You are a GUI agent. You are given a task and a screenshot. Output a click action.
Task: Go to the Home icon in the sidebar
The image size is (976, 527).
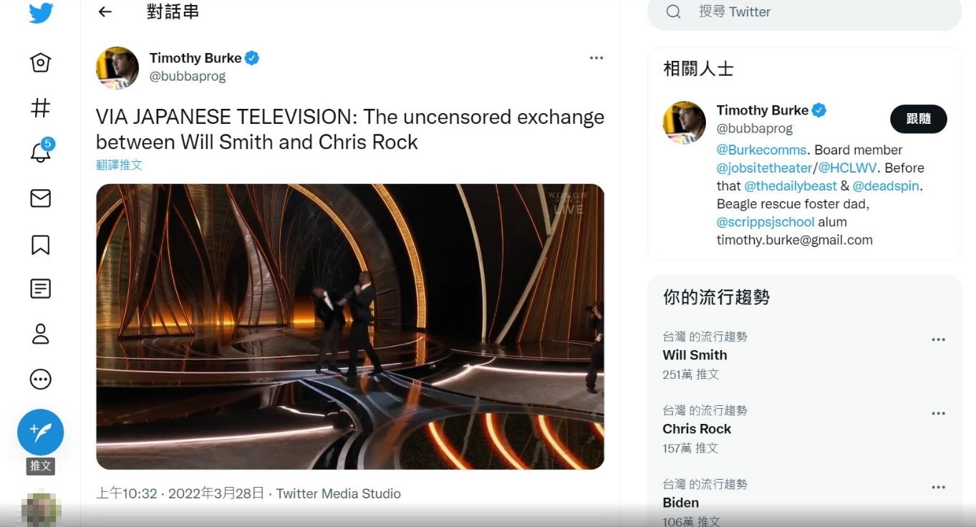tap(40, 63)
